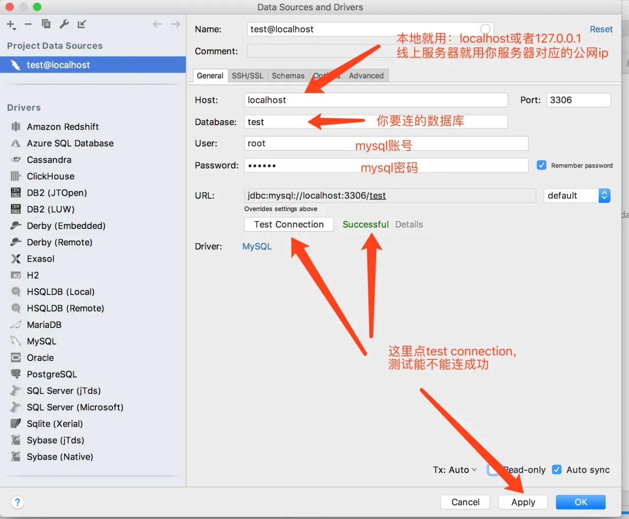
Task: Select HSQLDB (Remote) driver icon
Action: (x=16, y=308)
